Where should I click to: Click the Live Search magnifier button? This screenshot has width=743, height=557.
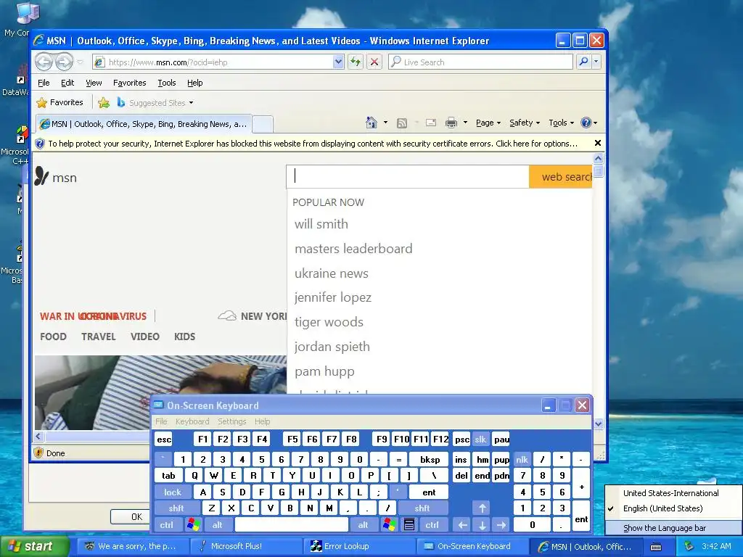(584, 62)
